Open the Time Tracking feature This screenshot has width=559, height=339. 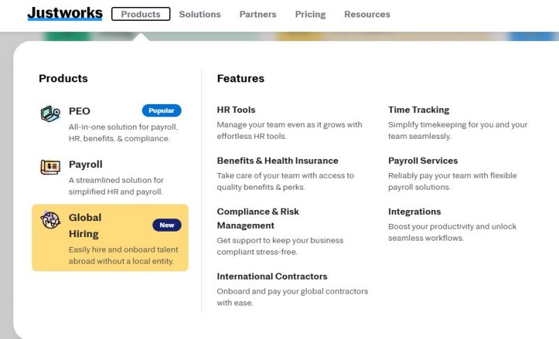click(419, 110)
